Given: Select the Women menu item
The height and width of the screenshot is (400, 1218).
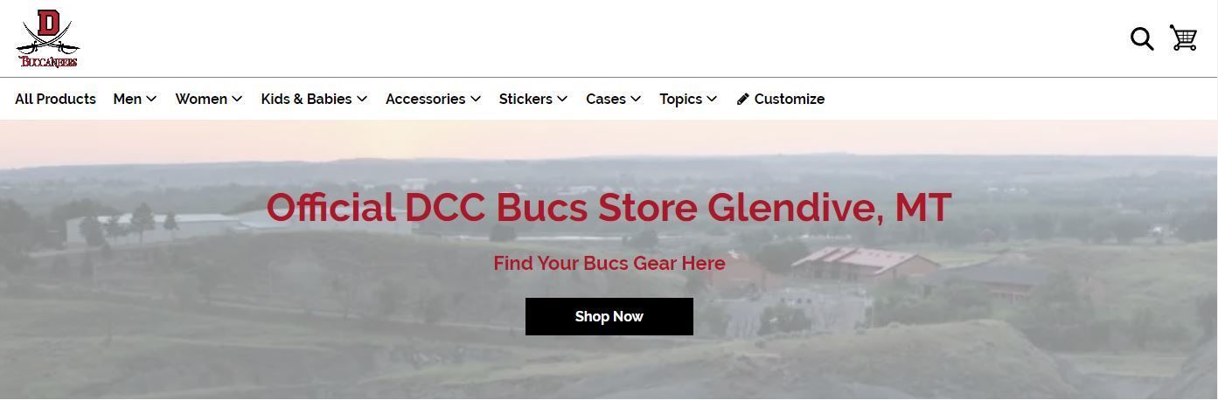Looking at the screenshot, I should (x=201, y=99).
